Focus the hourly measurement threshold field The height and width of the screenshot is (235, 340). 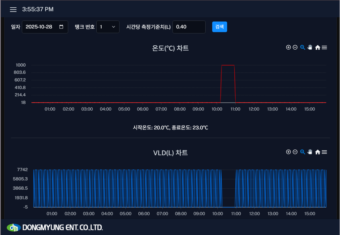pos(189,27)
